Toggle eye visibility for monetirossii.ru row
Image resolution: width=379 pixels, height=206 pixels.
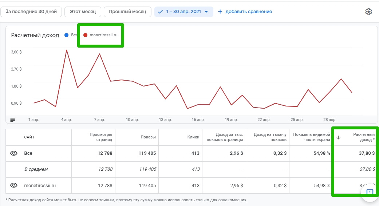14,185
